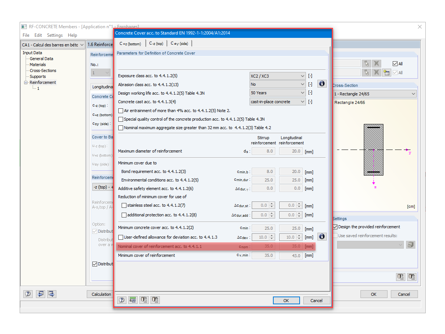This screenshot has width=445, height=334.
Task: Toggle Design the provided reinforcement checkbox
Action: click(335, 227)
